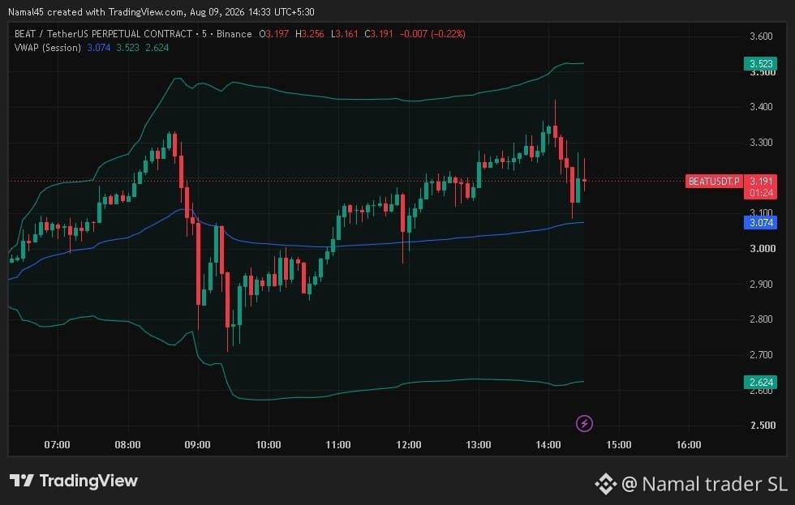Click the 09:00 time axis label
Image resolution: width=795 pixels, height=505 pixels.
pos(197,445)
